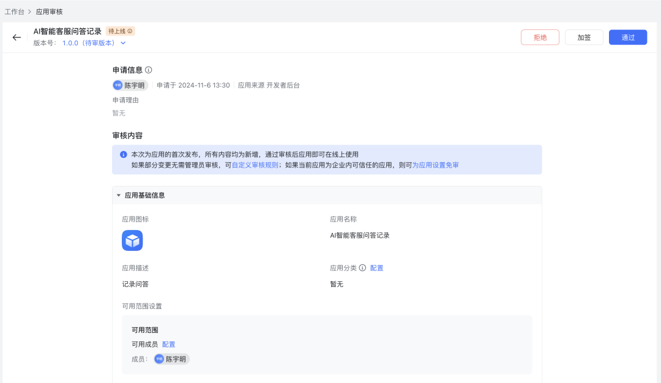This screenshot has width=661, height=383.
Task: Click 配置 next to 可用成员
Action: pos(168,344)
